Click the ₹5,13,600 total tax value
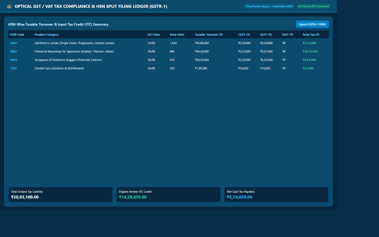This screenshot has width=379, height=237. 309,43
